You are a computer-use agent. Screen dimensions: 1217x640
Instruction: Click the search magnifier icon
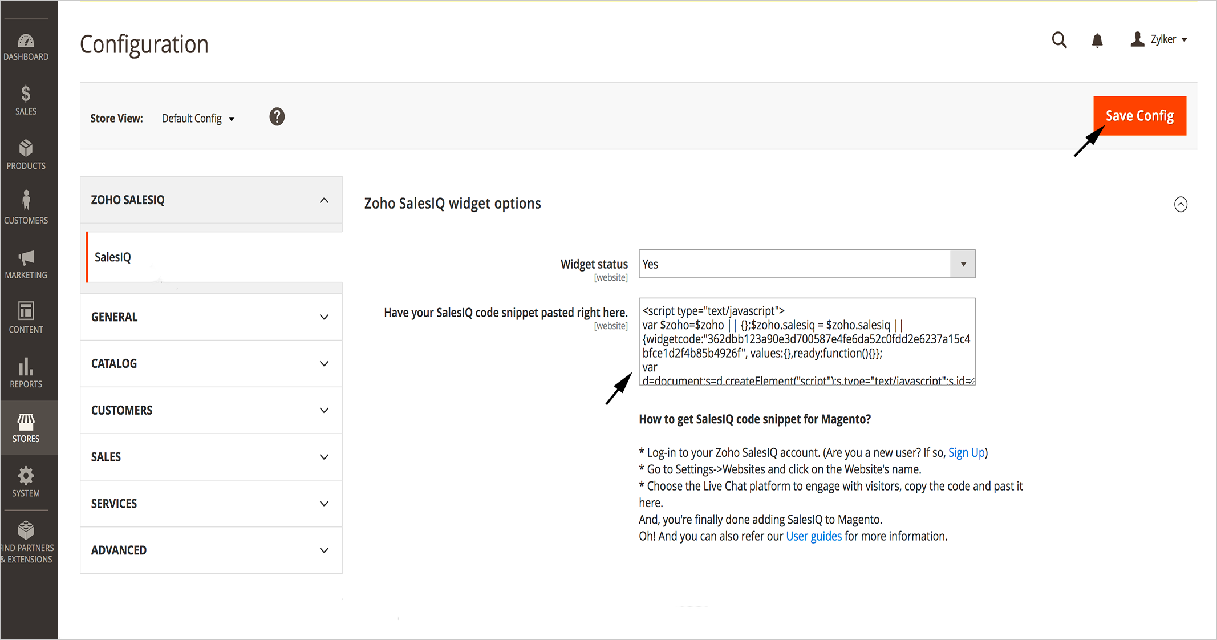[1059, 40]
